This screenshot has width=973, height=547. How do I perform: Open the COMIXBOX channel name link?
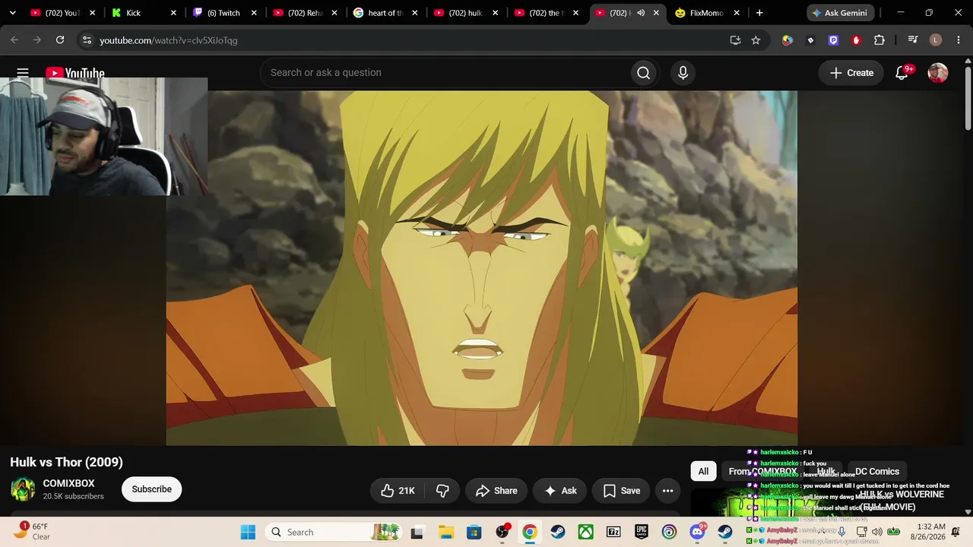[68, 483]
